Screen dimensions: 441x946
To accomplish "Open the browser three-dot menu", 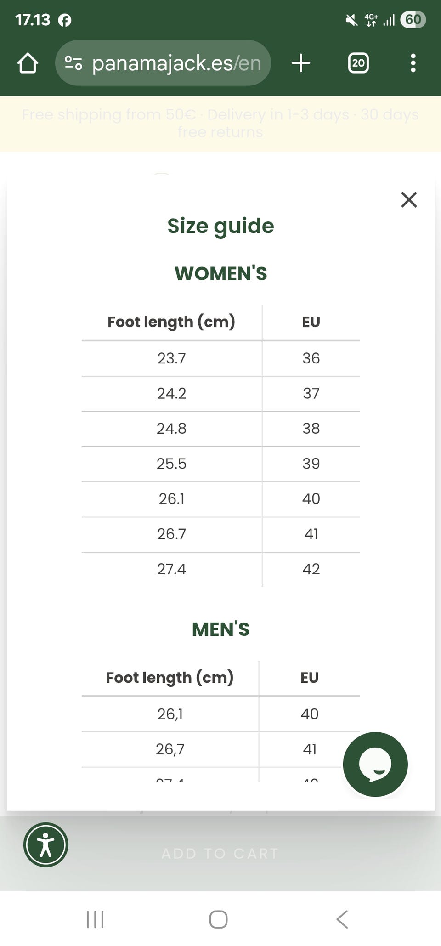I will coord(413,63).
